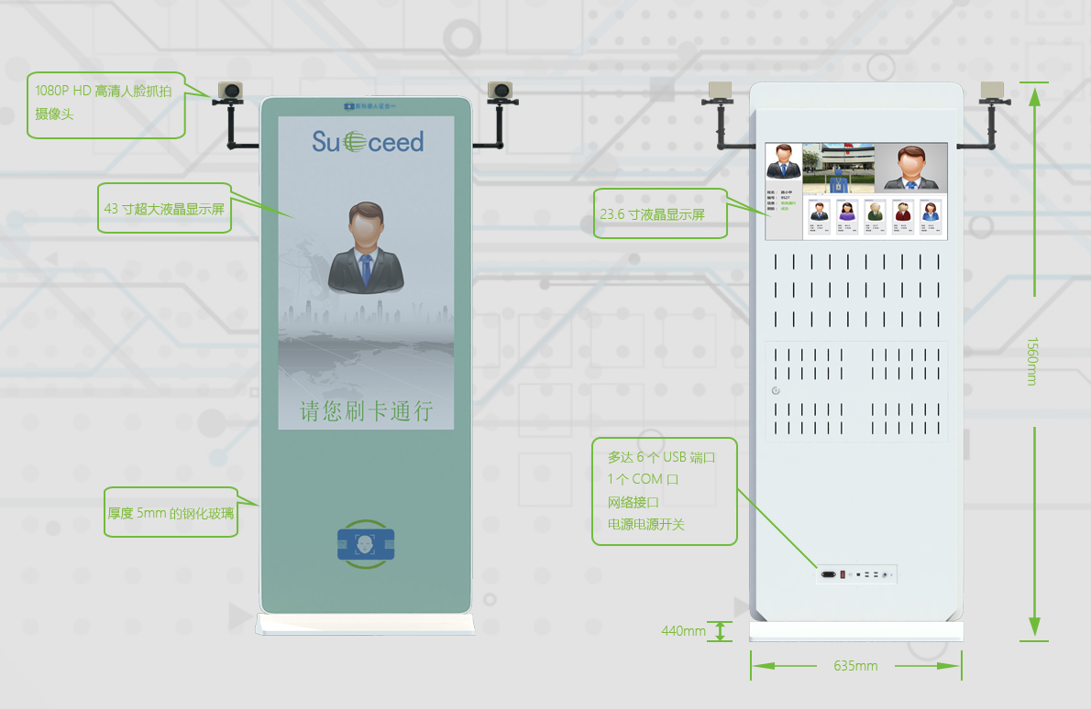
Task: Click the '请您刷卡通行' text on the front screen
Action: pyautogui.click(x=366, y=410)
